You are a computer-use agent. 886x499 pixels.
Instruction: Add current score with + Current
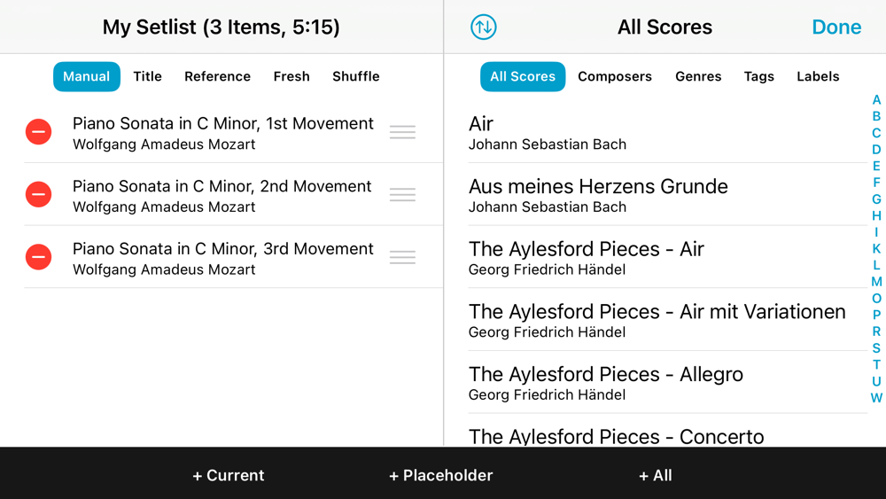(x=229, y=476)
